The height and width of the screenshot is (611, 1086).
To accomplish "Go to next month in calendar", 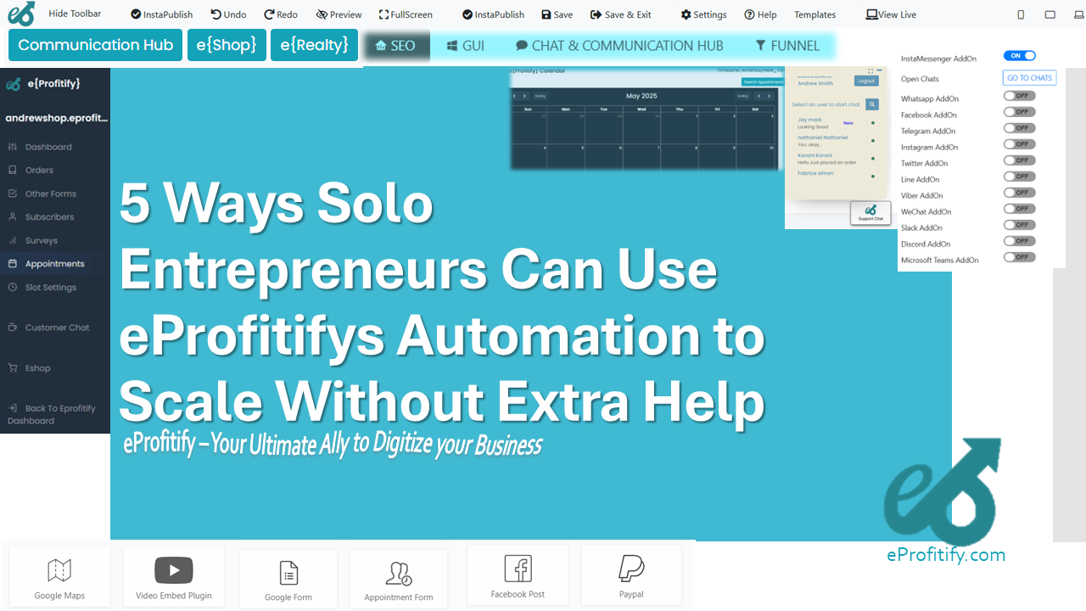I will pyautogui.click(x=526, y=96).
